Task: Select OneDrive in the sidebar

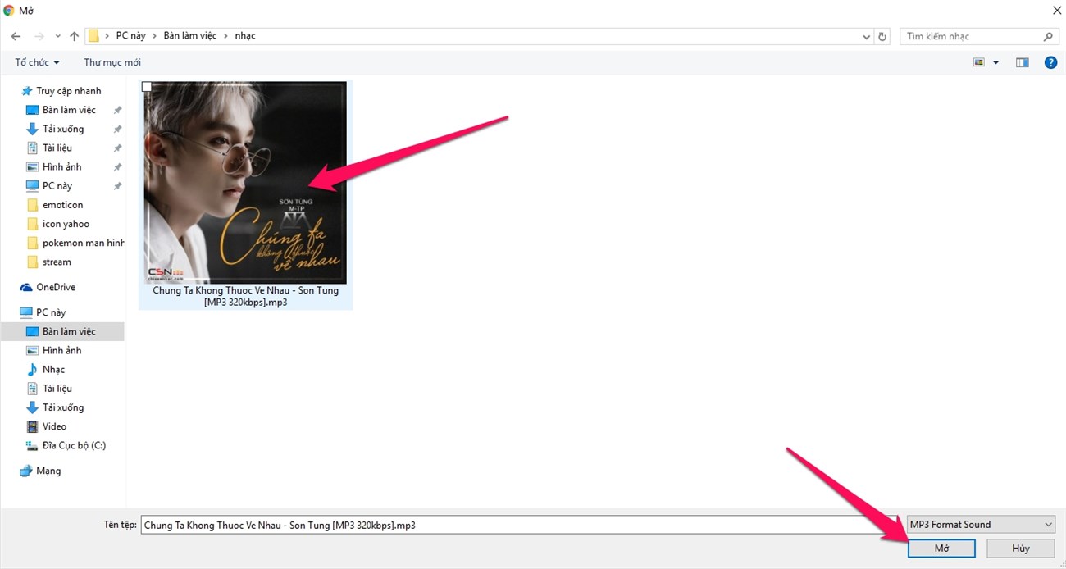Action: point(56,287)
